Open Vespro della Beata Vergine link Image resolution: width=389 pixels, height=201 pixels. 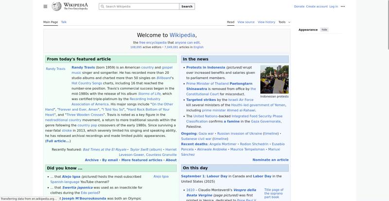pos(221,193)
